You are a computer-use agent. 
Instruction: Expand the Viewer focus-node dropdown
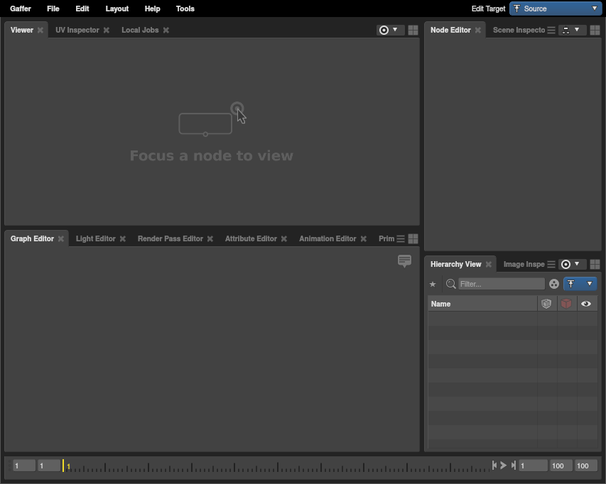click(389, 30)
